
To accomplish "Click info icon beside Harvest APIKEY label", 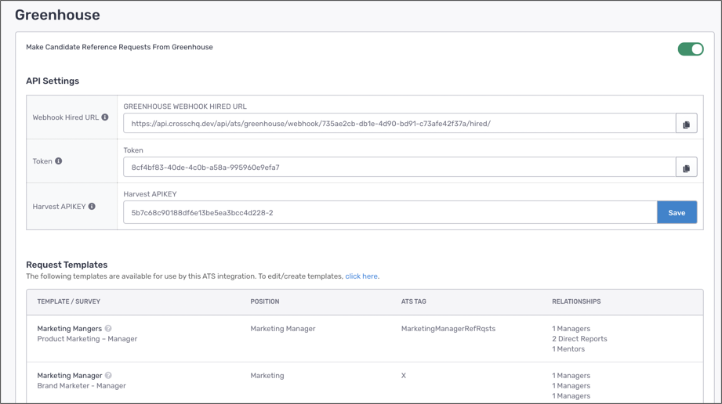I will 92,207.
